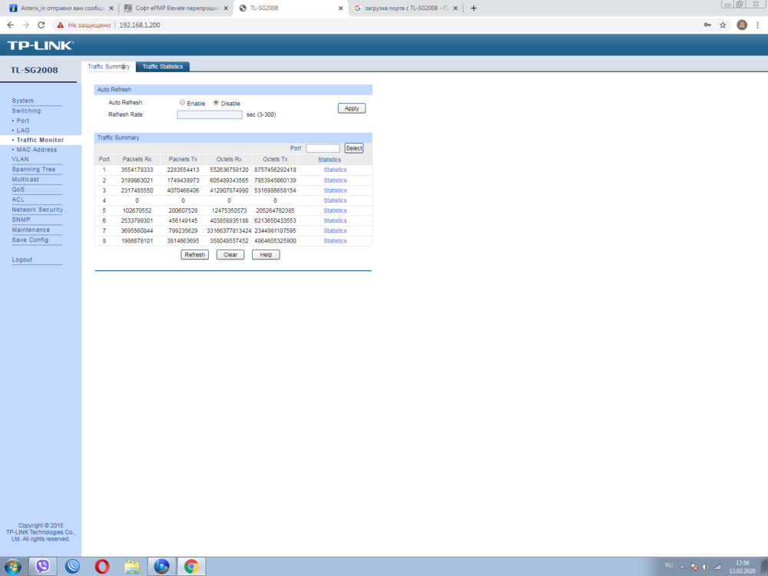The height and width of the screenshot is (576, 768).
Task: Open Windows Explorer folder in taskbar
Action: coord(132,566)
